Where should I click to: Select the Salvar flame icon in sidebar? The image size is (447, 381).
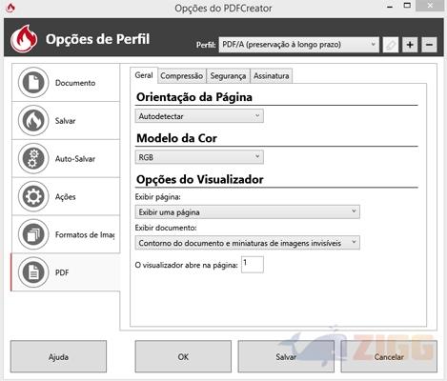(x=33, y=121)
